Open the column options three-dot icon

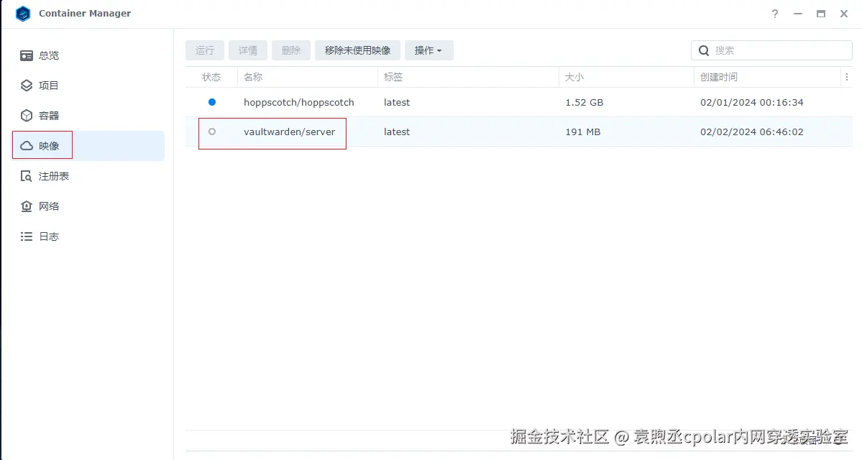tap(847, 77)
